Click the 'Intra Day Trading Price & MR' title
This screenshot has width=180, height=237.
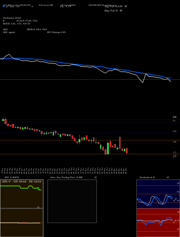(x=66, y=177)
